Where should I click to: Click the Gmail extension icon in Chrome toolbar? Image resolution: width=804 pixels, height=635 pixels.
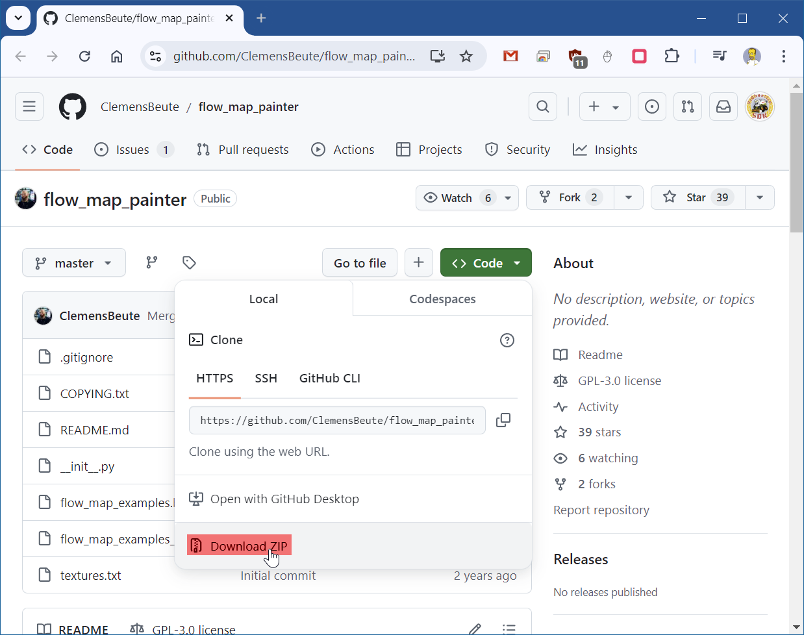511,56
